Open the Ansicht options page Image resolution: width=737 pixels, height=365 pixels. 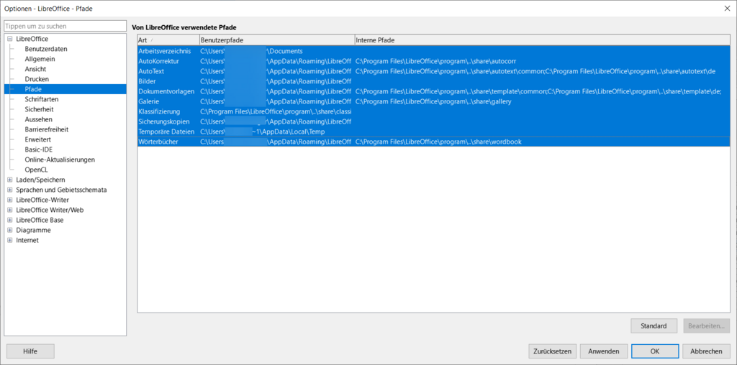(36, 69)
